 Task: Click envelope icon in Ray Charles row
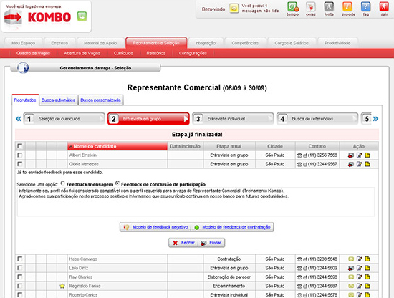[351, 277]
